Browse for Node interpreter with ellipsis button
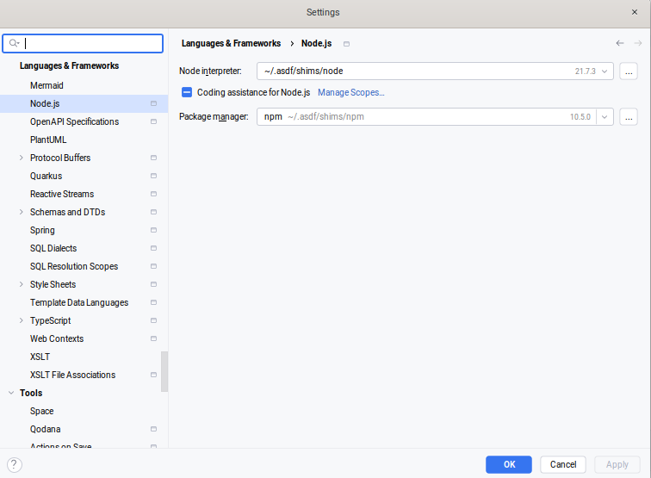Viewport: 651px width, 478px height. [628, 71]
